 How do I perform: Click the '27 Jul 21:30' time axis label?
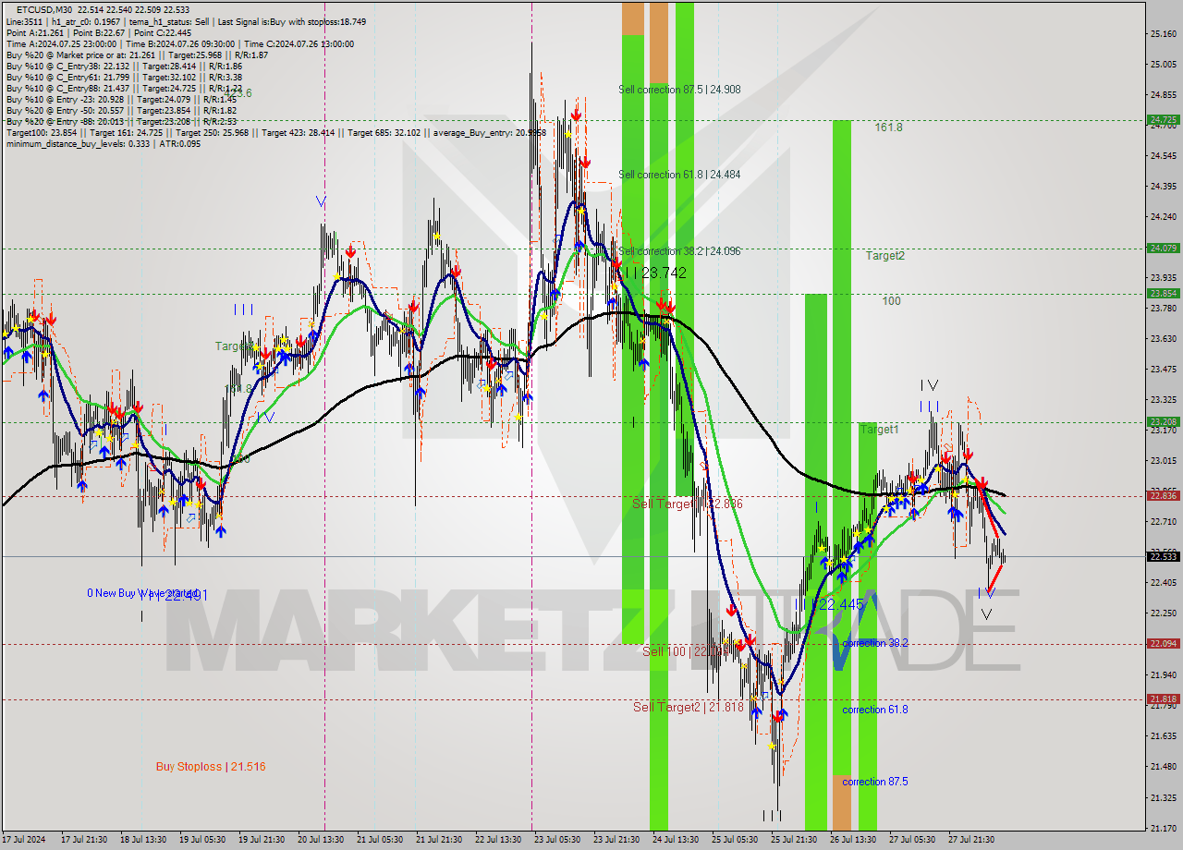972,840
